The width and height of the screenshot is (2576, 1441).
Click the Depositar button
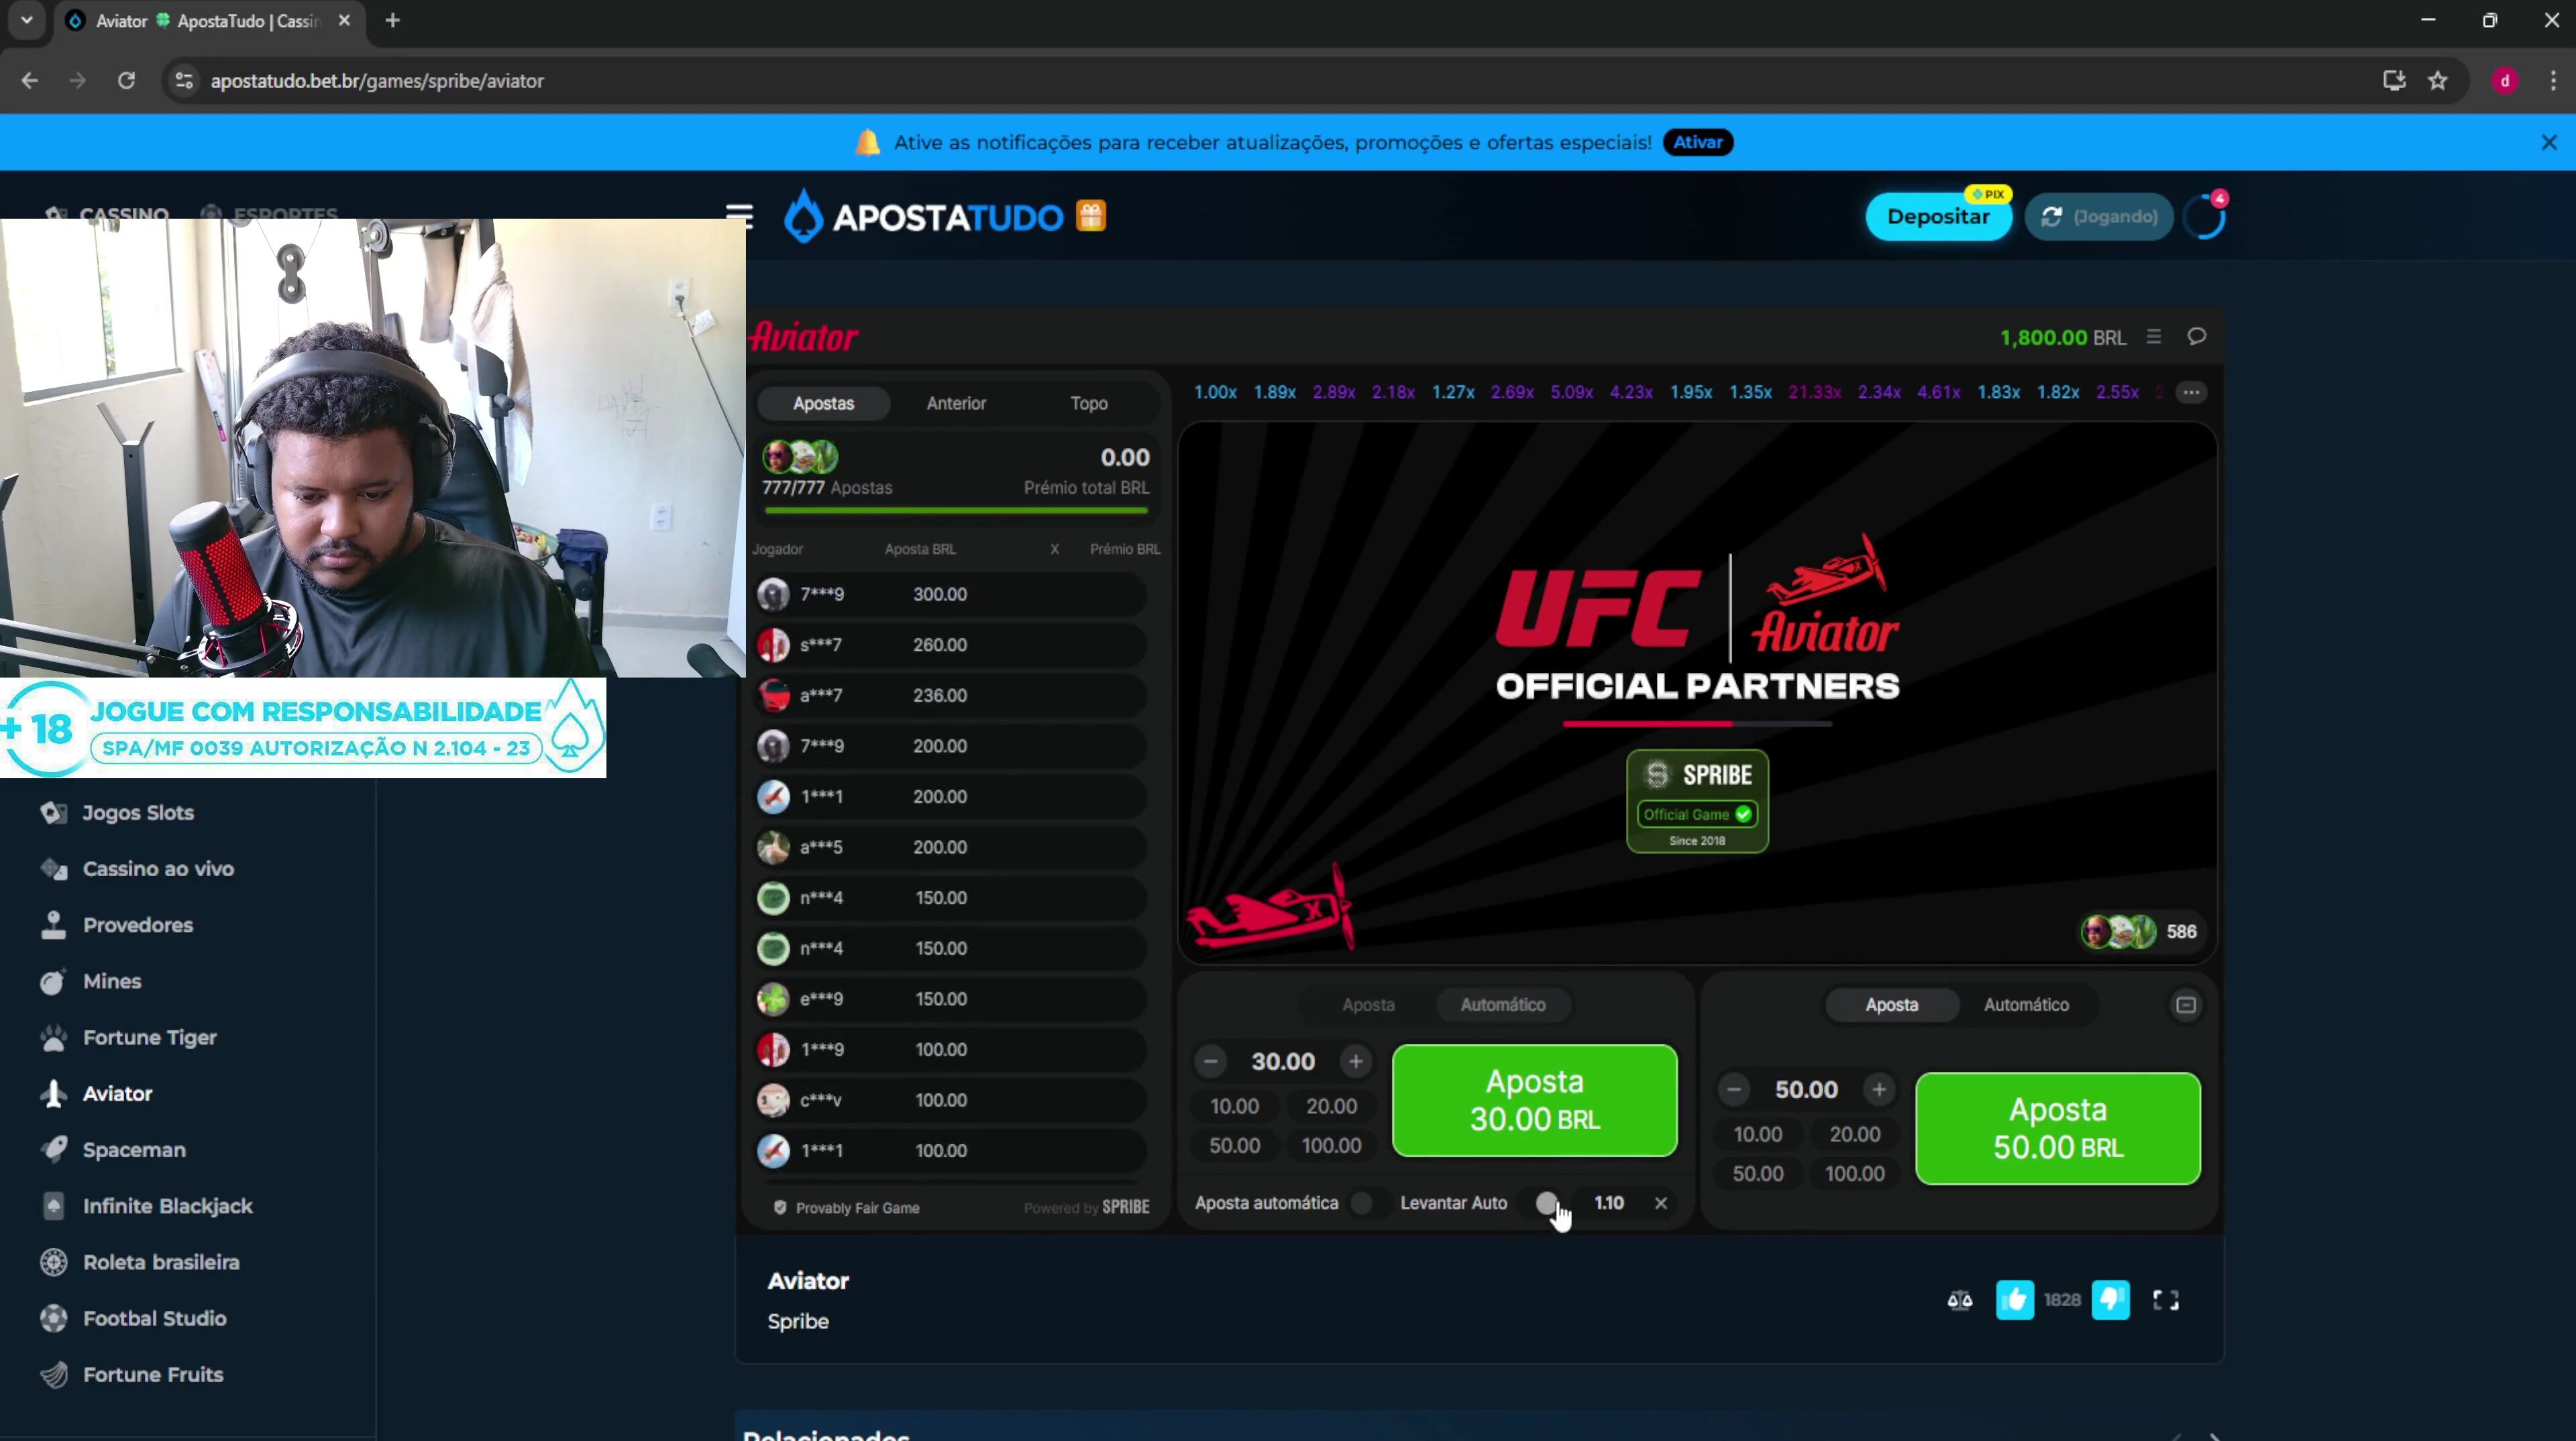pos(1938,217)
